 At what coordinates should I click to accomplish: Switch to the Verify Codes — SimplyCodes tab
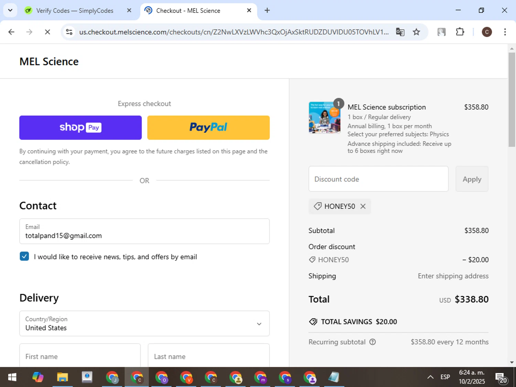pos(75,11)
